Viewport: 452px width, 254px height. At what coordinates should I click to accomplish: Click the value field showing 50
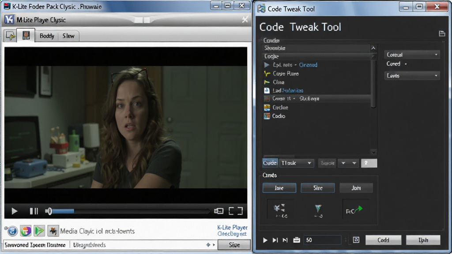(x=322, y=240)
